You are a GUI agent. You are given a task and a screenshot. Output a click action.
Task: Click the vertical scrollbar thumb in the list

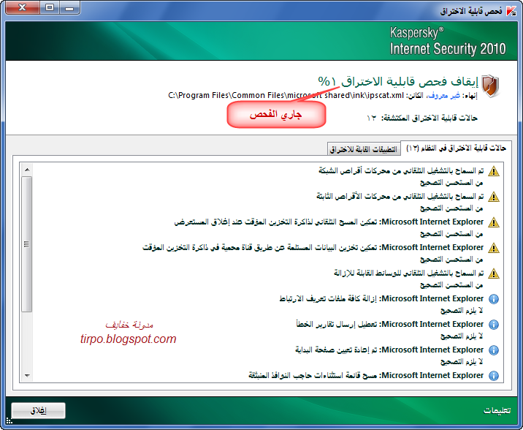27,244
